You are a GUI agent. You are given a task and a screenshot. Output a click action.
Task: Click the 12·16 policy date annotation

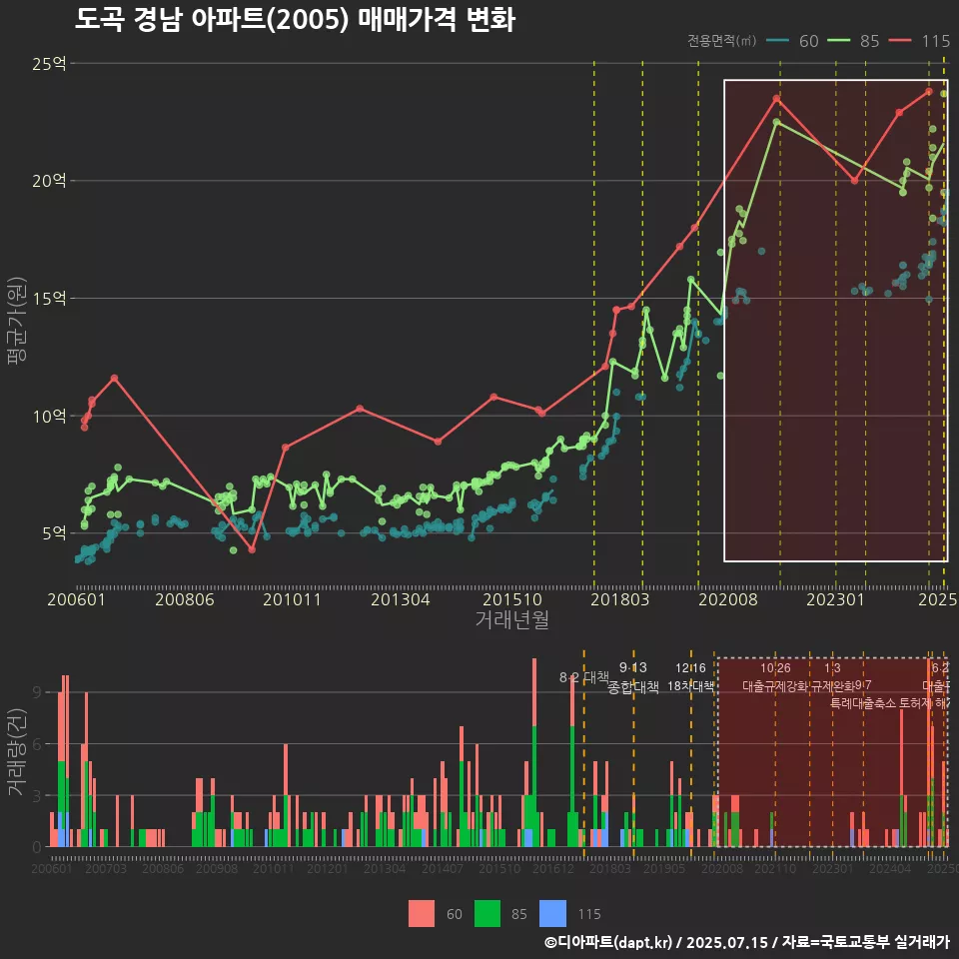click(x=690, y=668)
